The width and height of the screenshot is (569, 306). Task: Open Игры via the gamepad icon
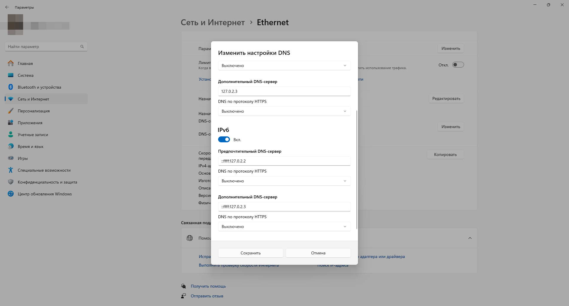[11, 158]
